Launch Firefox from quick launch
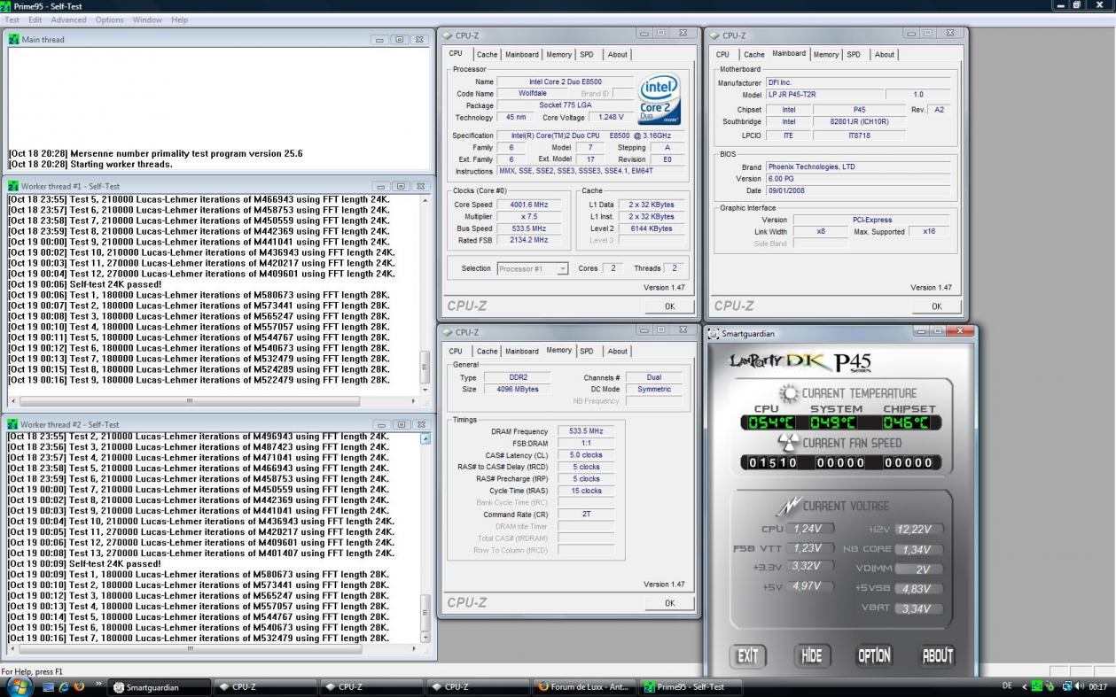Image resolution: width=1116 pixels, height=697 pixels. click(x=79, y=687)
